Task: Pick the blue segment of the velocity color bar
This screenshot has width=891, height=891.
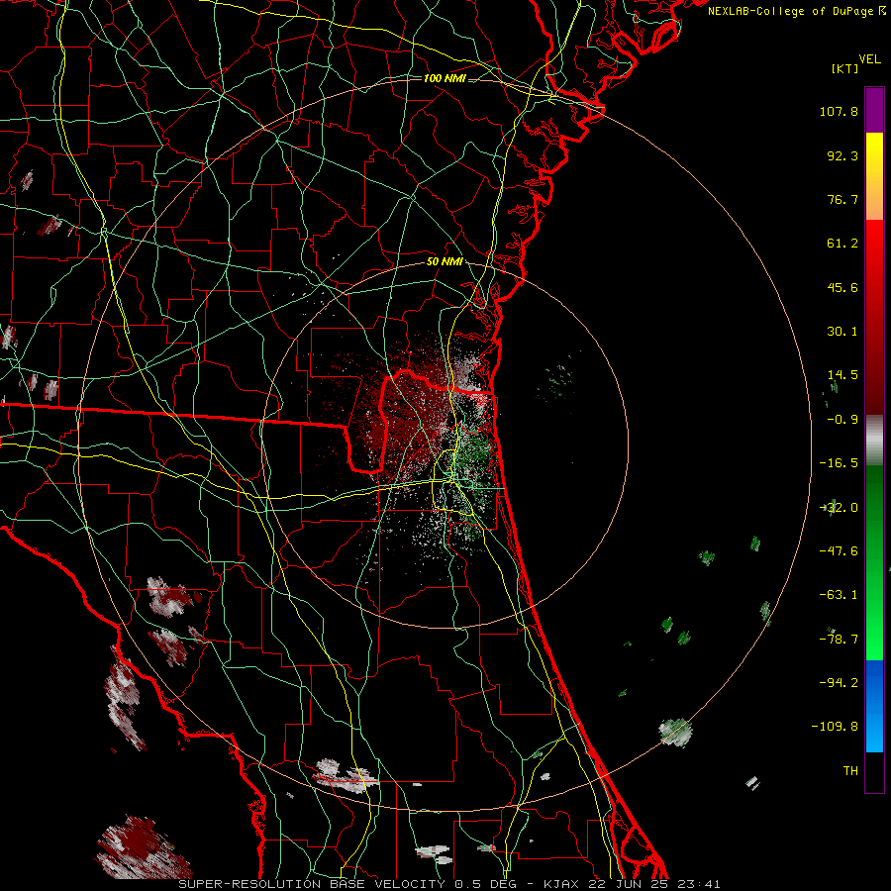Action: [x=874, y=706]
